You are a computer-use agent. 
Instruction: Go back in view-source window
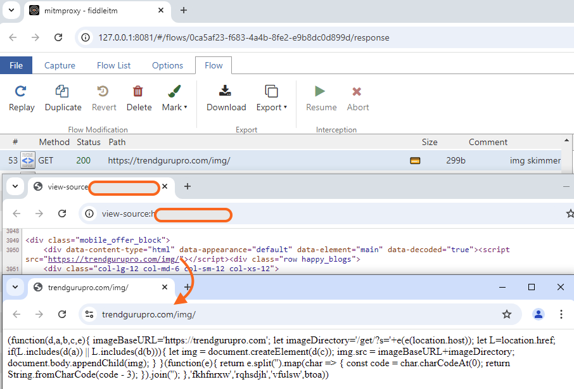pyautogui.click(x=16, y=214)
